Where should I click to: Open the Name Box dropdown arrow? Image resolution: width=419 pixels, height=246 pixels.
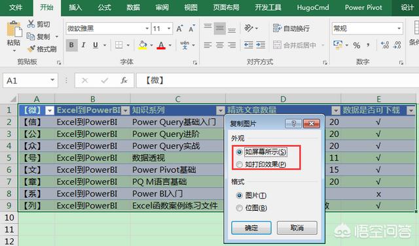tap(52, 80)
